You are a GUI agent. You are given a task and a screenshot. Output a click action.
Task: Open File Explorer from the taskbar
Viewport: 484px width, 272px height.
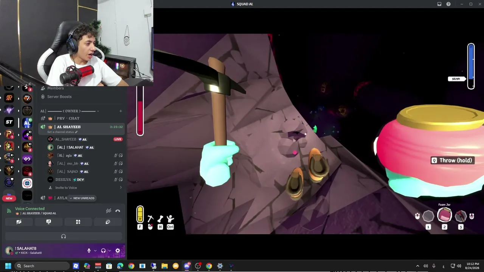[x=164, y=266]
